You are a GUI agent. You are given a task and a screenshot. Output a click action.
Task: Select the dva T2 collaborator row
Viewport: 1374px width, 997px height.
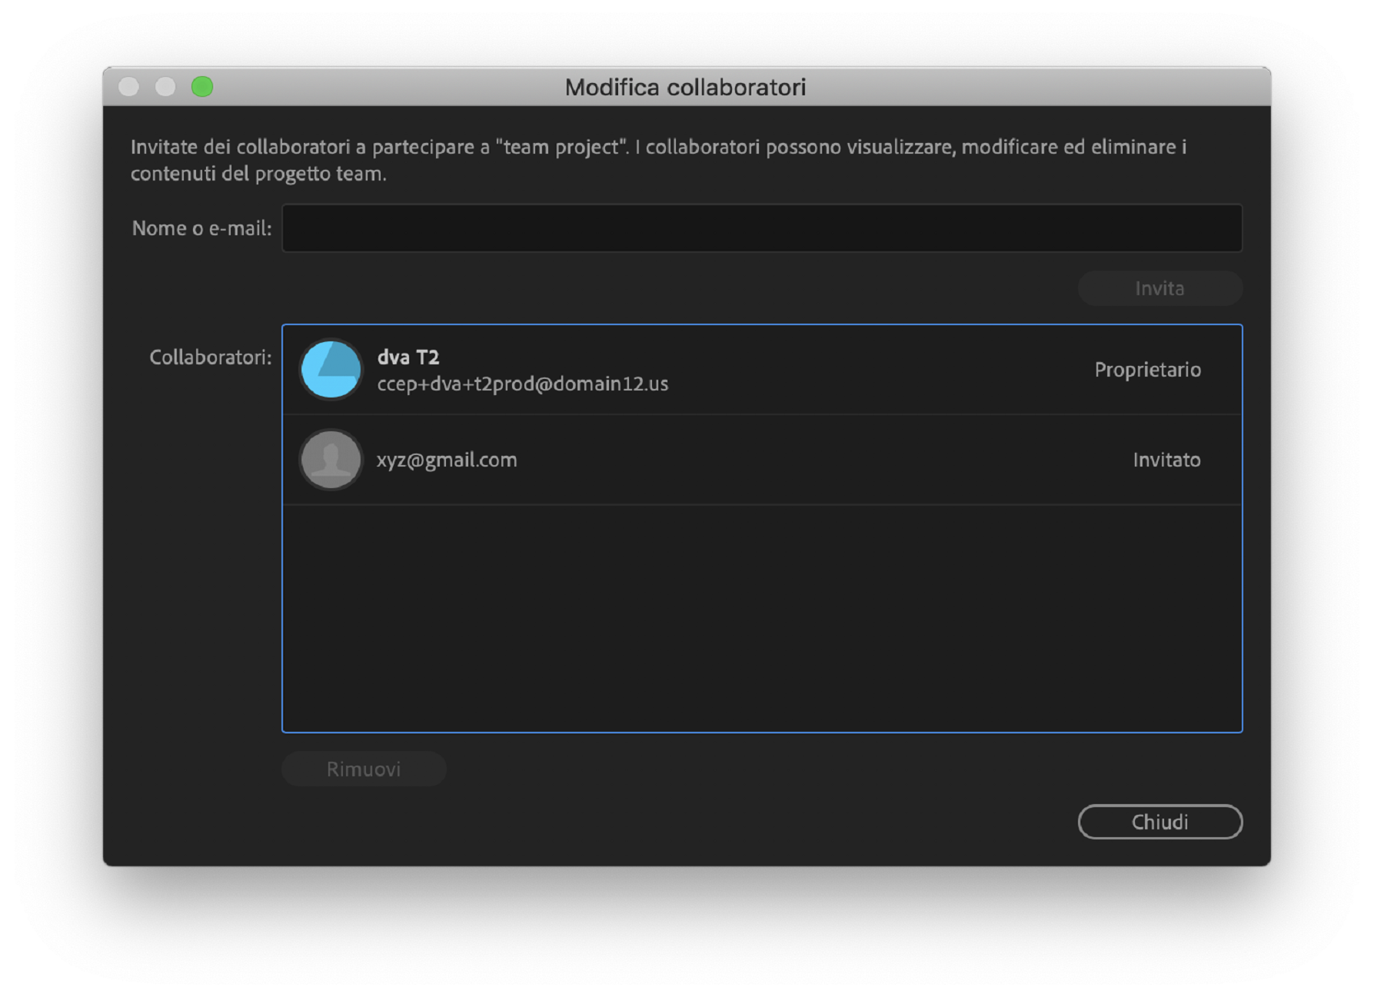pos(762,370)
